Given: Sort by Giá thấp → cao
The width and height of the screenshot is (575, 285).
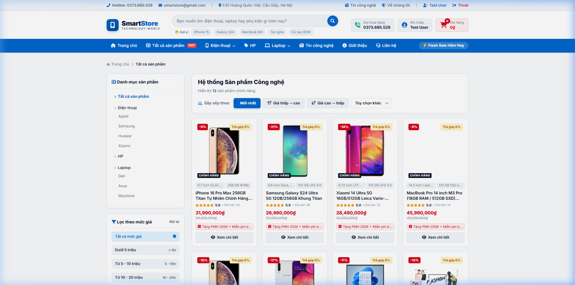Looking at the screenshot, I should [x=284, y=103].
